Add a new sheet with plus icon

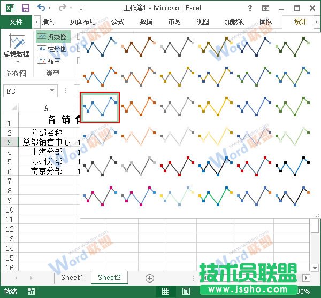pos(150,278)
